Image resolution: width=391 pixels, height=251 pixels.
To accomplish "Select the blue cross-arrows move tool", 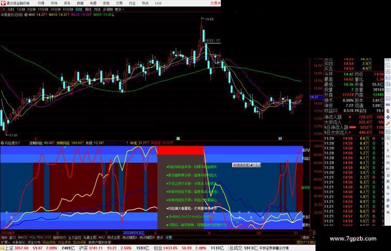I will [x=388, y=117].
